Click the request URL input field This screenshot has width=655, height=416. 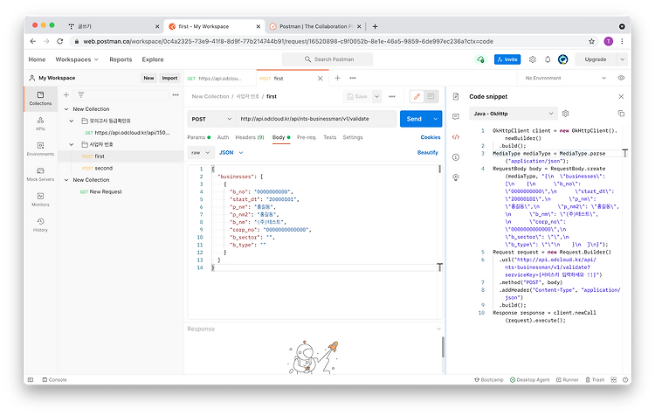coord(316,119)
